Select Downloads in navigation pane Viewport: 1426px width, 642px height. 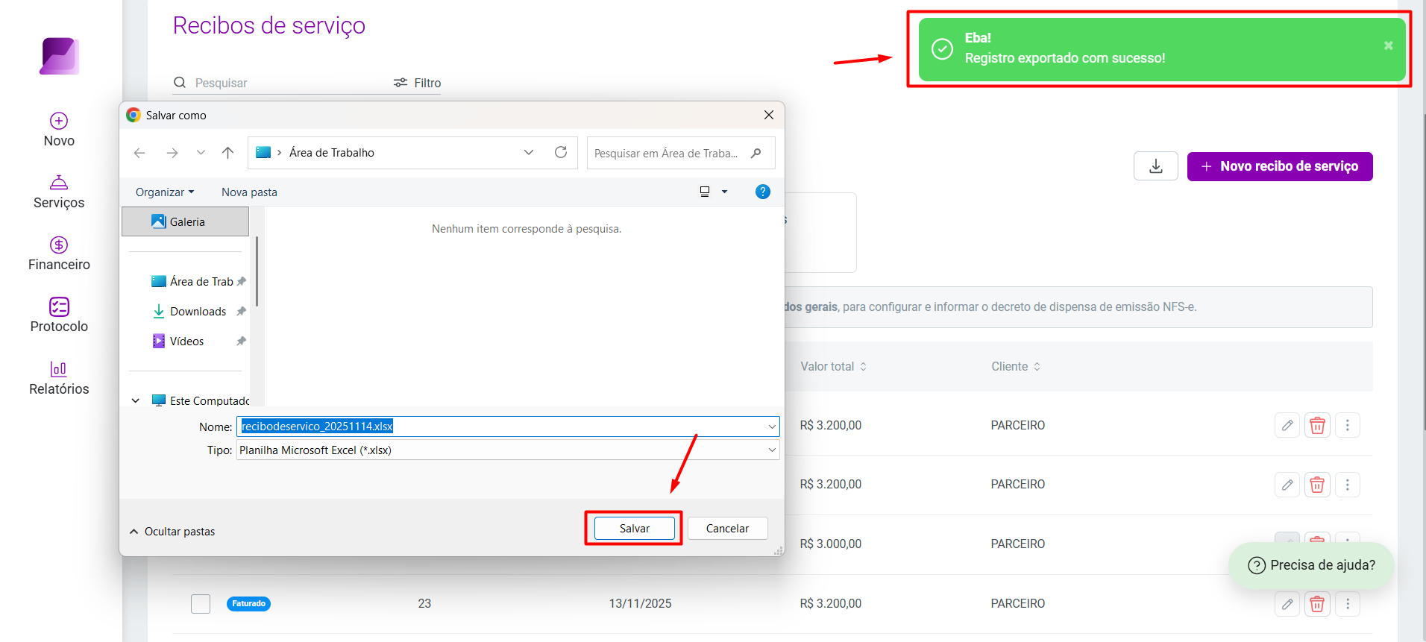191,311
